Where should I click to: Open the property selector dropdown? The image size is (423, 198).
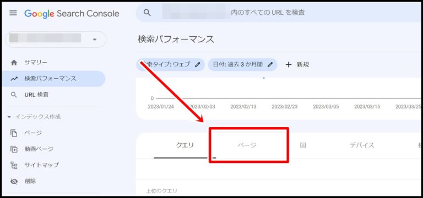56,39
